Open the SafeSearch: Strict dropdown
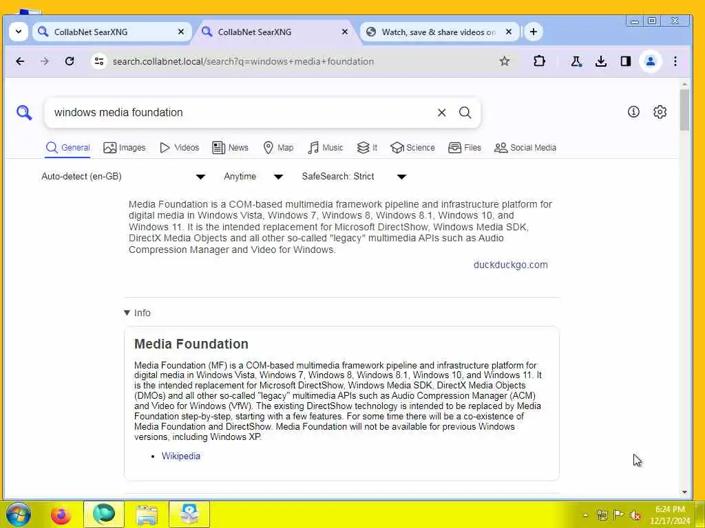Image resolution: width=705 pixels, height=528 pixels. click(355, 177)
